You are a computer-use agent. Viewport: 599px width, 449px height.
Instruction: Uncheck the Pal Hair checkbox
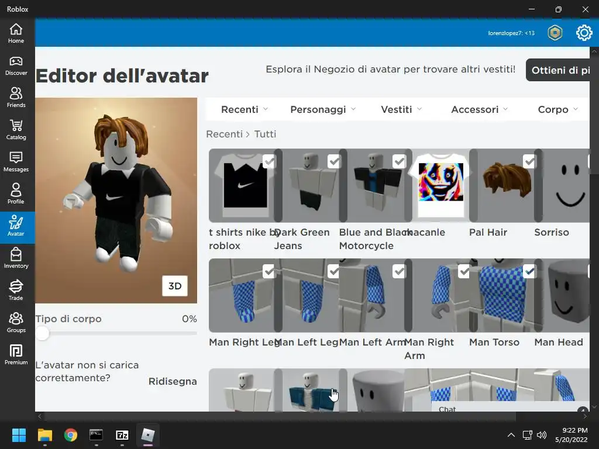pos(529,161)
